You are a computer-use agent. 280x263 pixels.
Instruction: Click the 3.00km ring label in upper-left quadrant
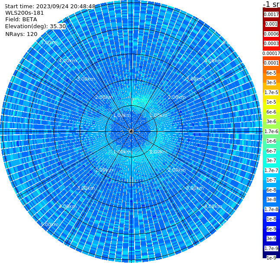86,79
